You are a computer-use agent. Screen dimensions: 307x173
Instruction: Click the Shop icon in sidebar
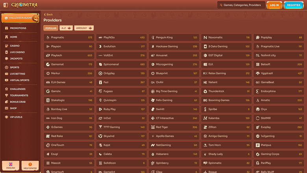[6, 108]
